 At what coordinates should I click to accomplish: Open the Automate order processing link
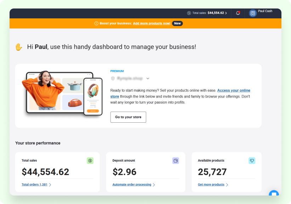pyautogui.click(x=132, y=185)
